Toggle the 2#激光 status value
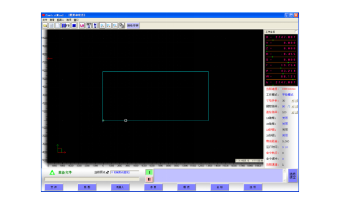The width and height of the screenshot is (343, 206). pos(285,124)
